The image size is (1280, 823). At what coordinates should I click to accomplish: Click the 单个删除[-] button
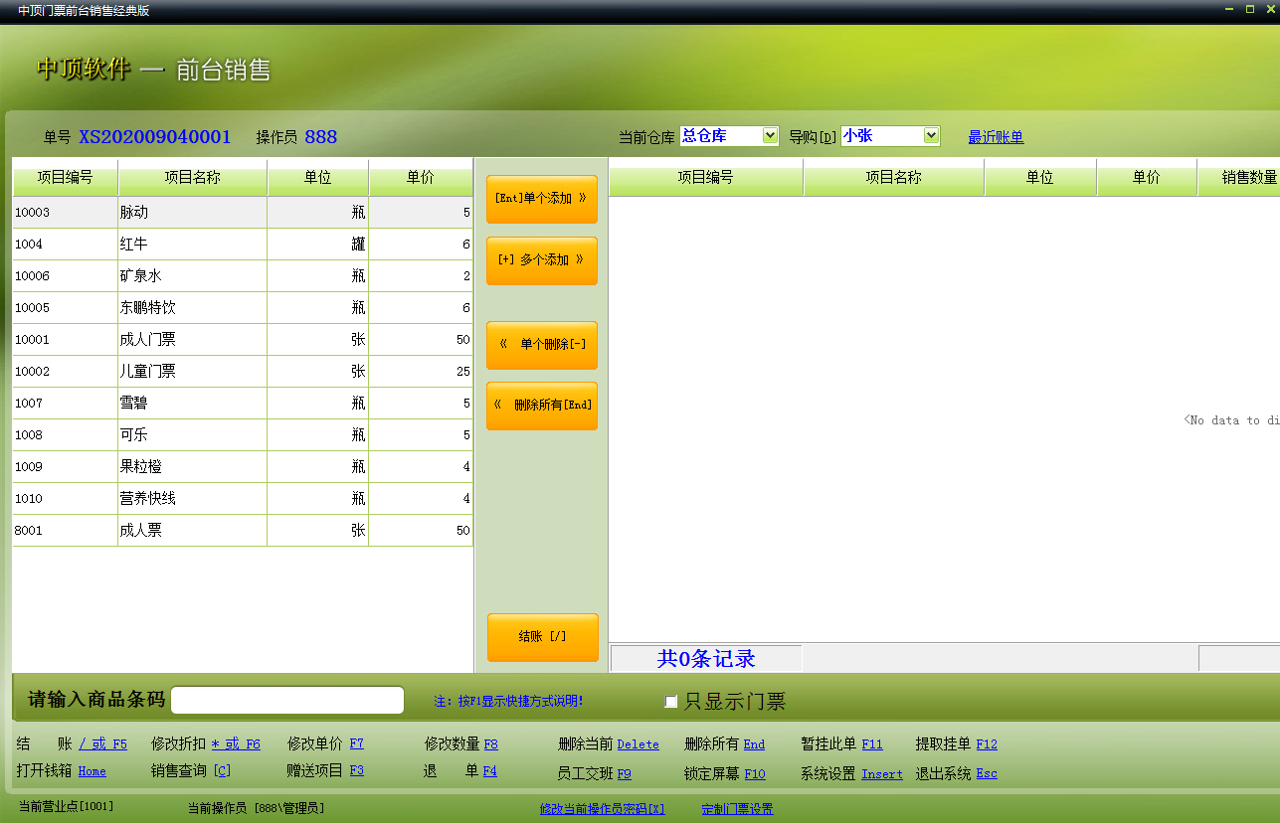point(542,345)
